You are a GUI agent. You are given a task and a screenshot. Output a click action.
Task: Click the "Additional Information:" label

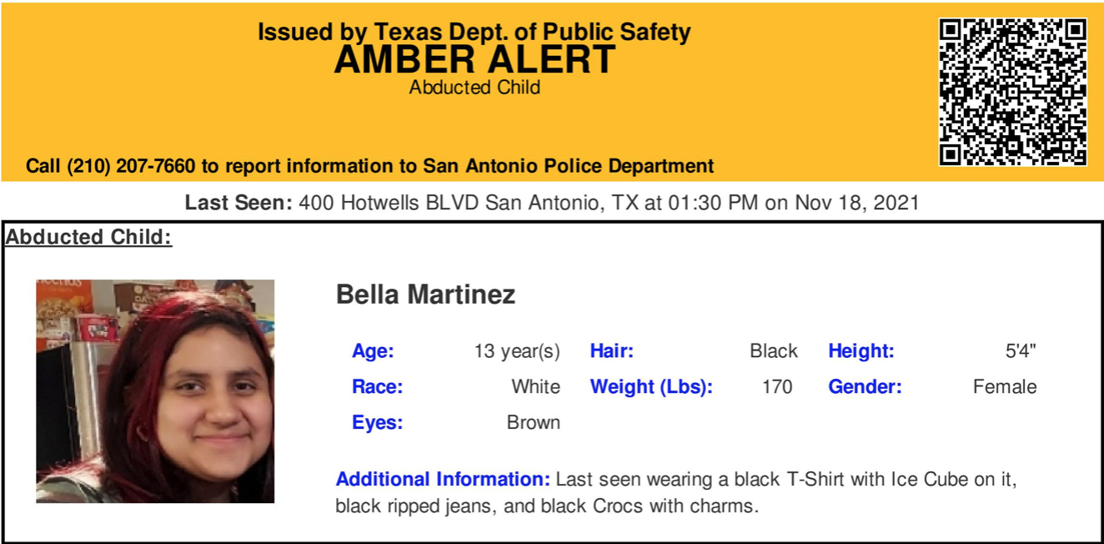tap(442, 480)
